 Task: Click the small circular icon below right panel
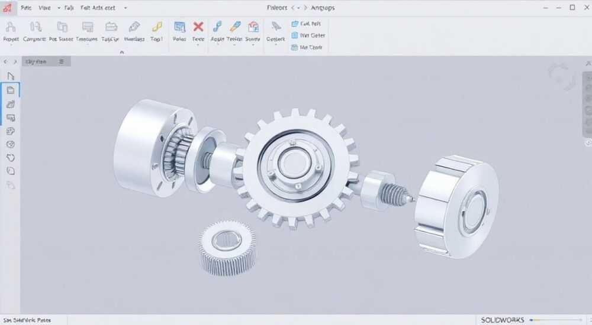tap(588, 143)
